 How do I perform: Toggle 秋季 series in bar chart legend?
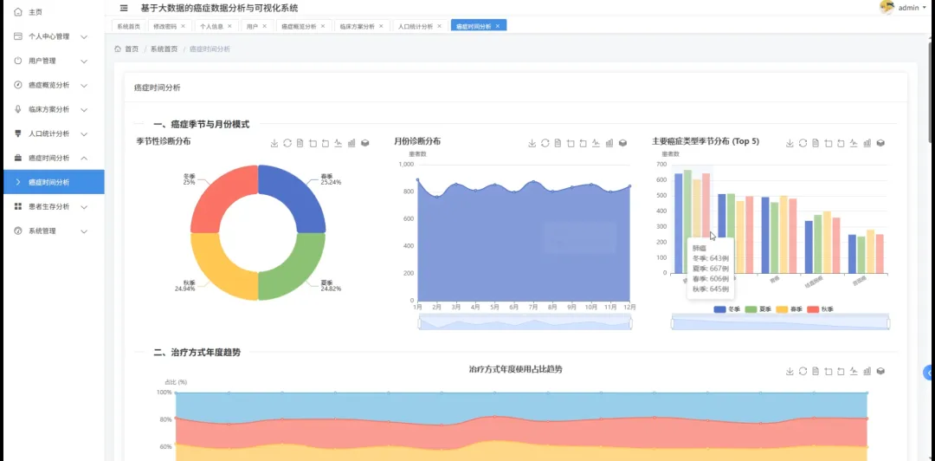(820, 309)
